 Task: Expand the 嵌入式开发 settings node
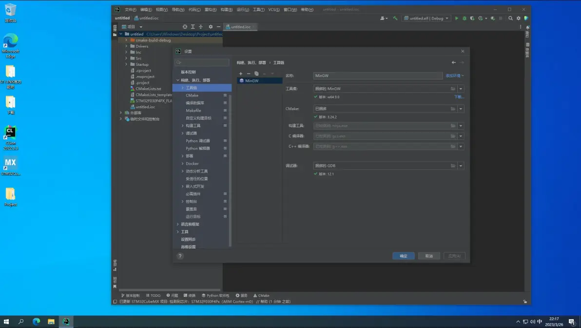183,186
